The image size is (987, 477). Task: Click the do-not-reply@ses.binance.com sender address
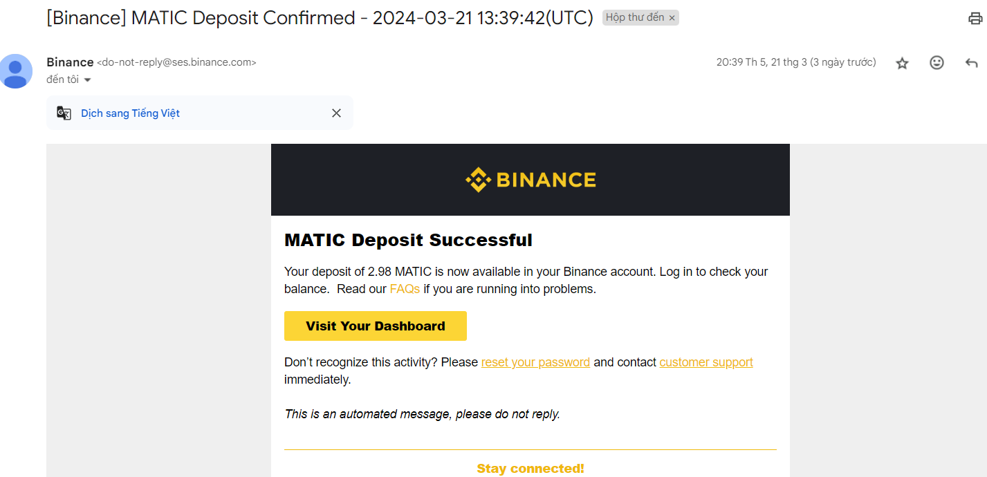pyautogui.click(x=176, y=62)
